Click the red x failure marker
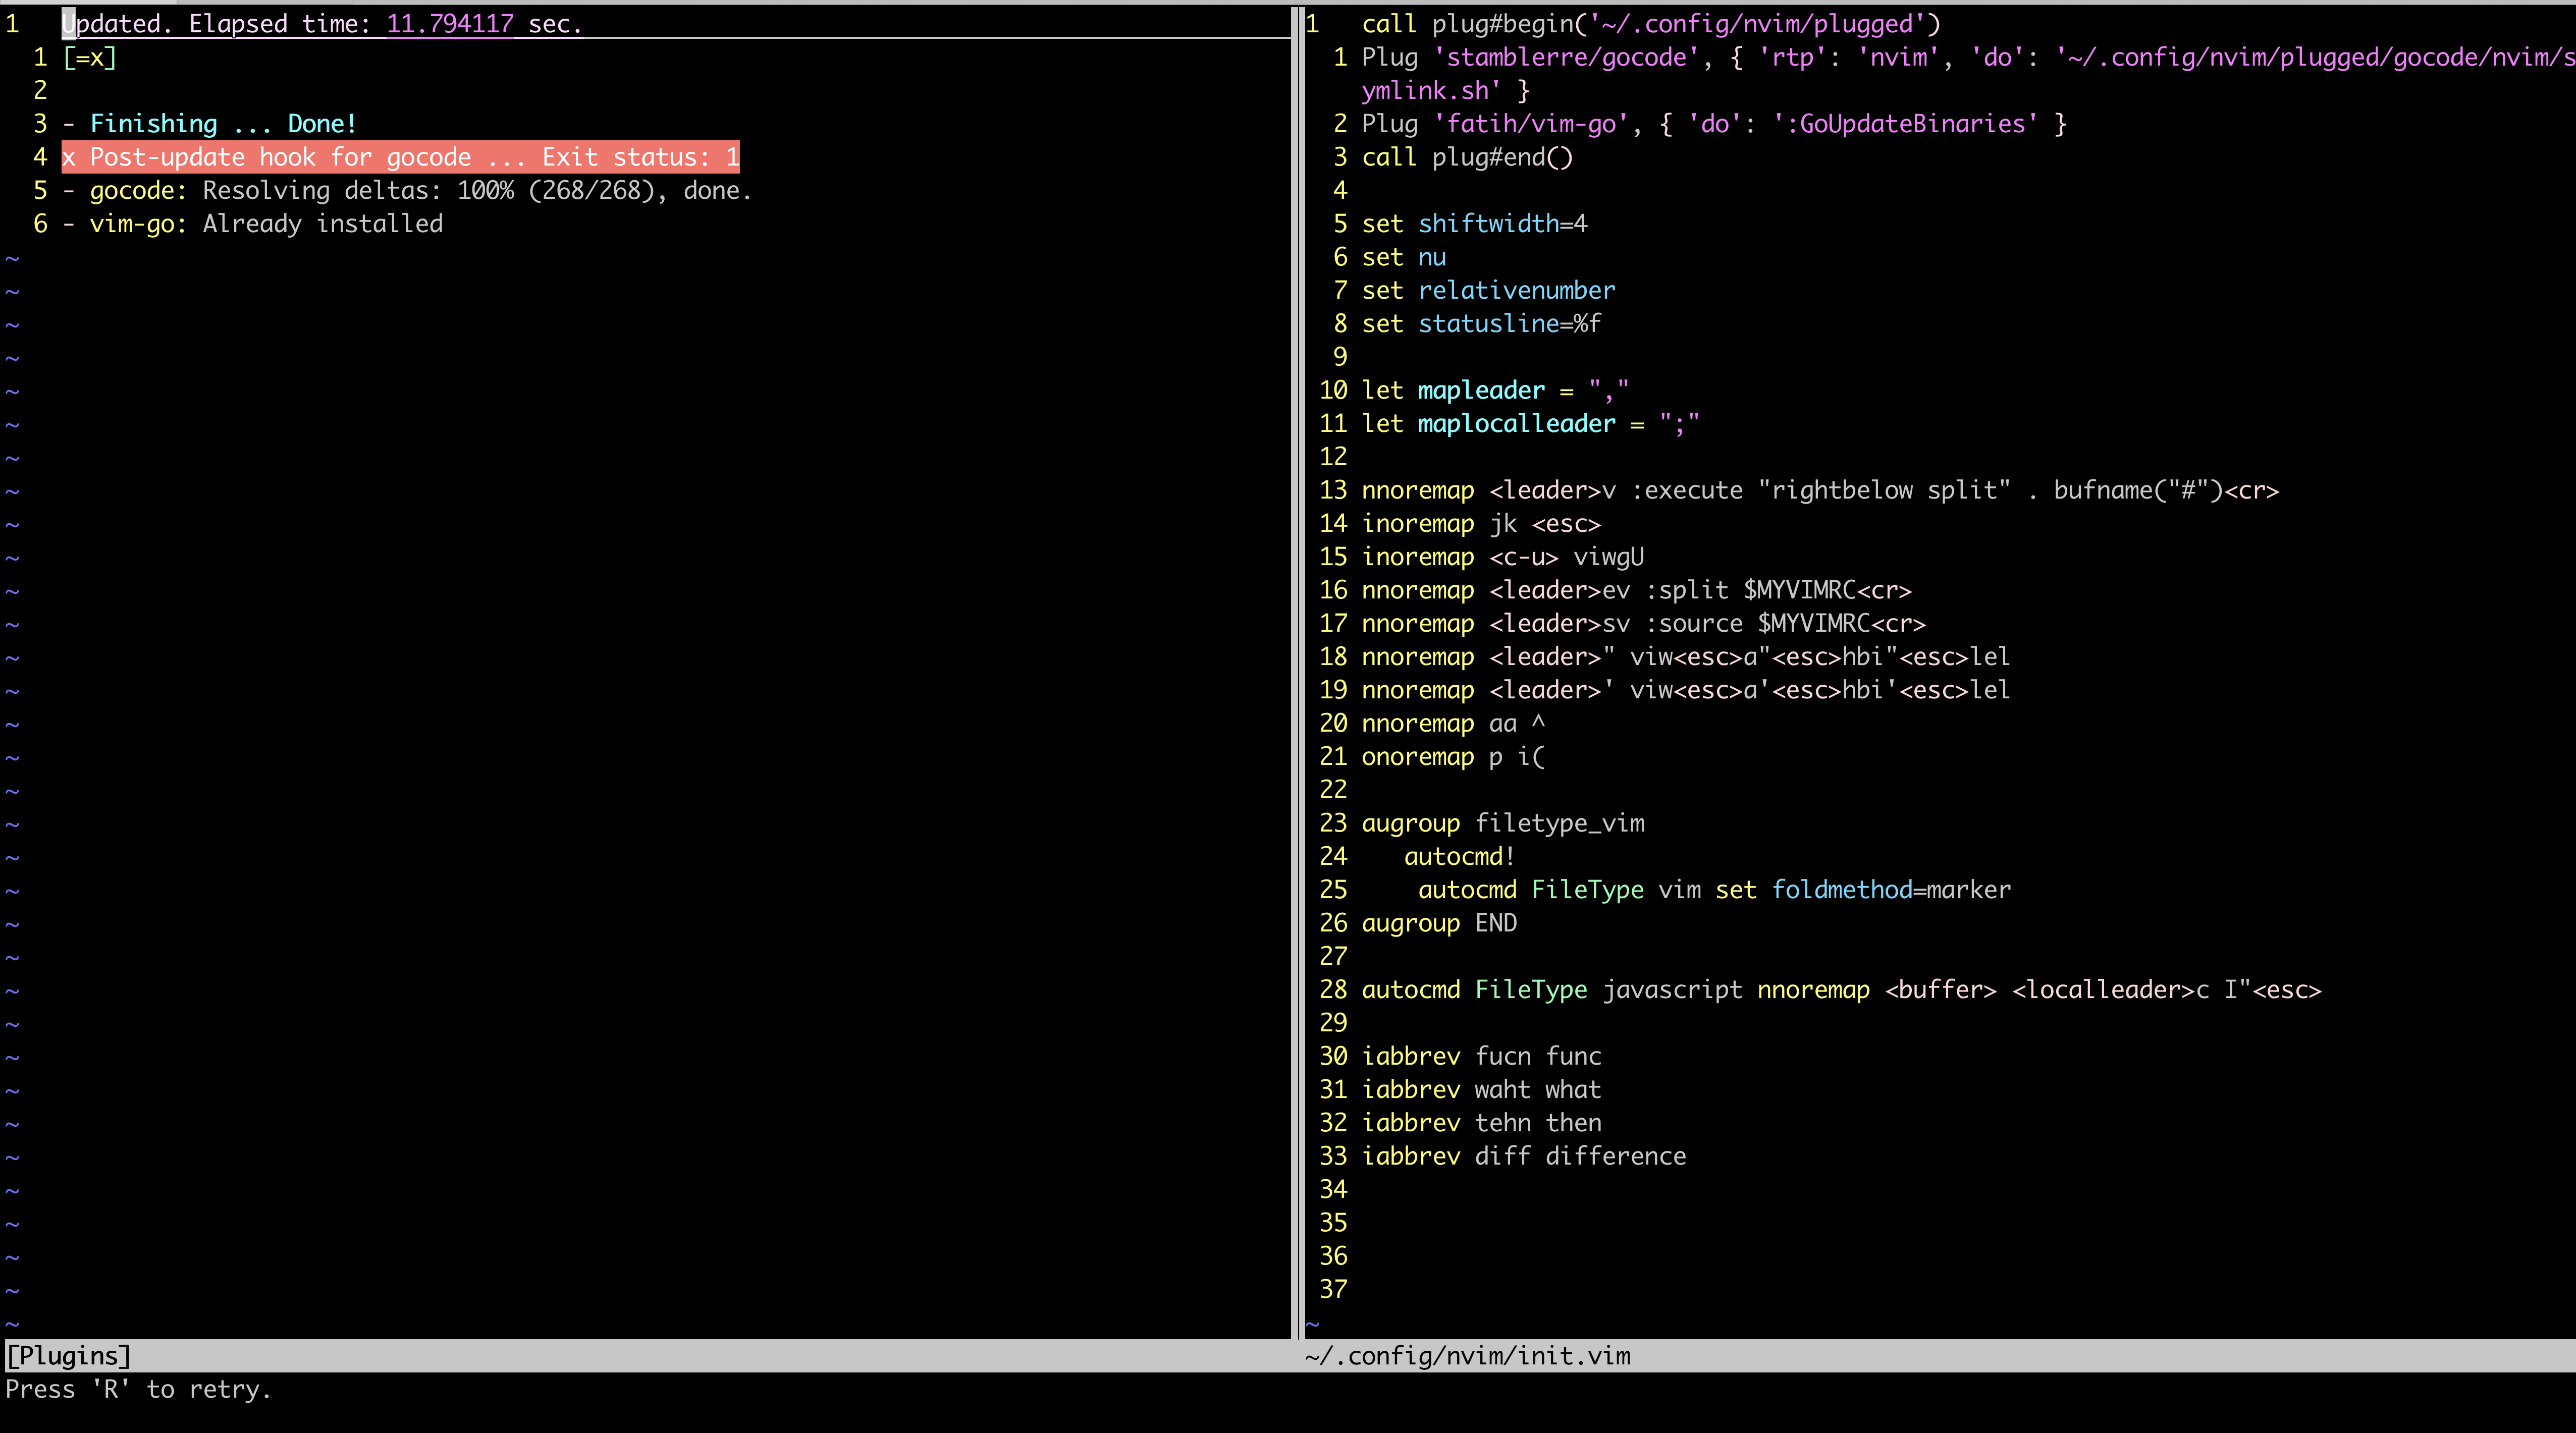This screenshot has width=2576, height=1433. coord(68,158)
